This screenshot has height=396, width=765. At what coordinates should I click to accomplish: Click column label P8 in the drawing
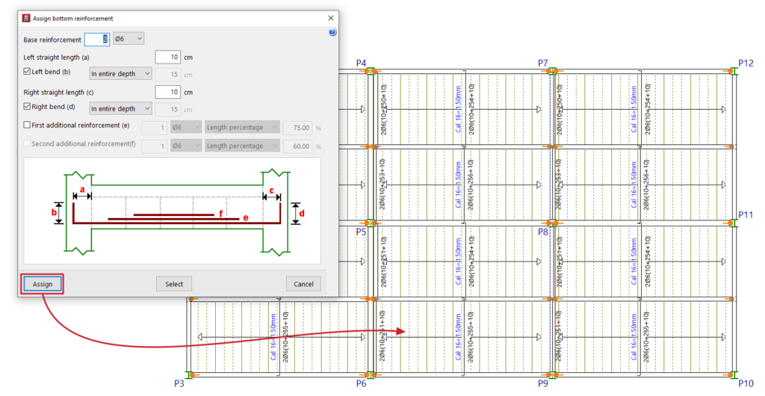(x=543, y=232)
